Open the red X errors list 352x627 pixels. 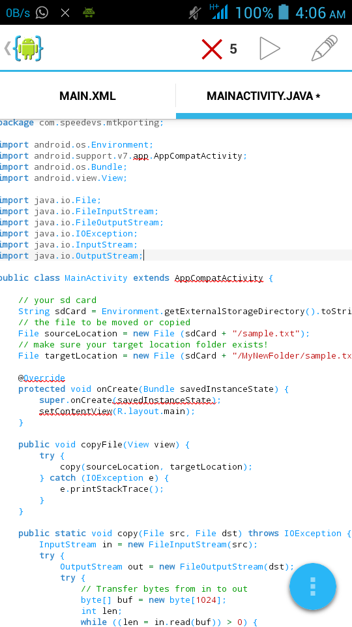(212, 49)
